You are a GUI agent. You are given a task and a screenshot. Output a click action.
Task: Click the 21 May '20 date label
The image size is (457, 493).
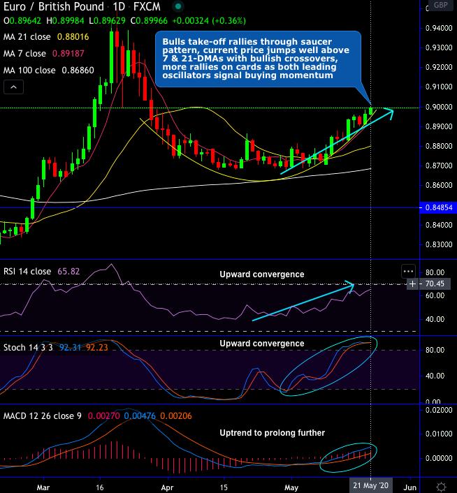(371, 485)
